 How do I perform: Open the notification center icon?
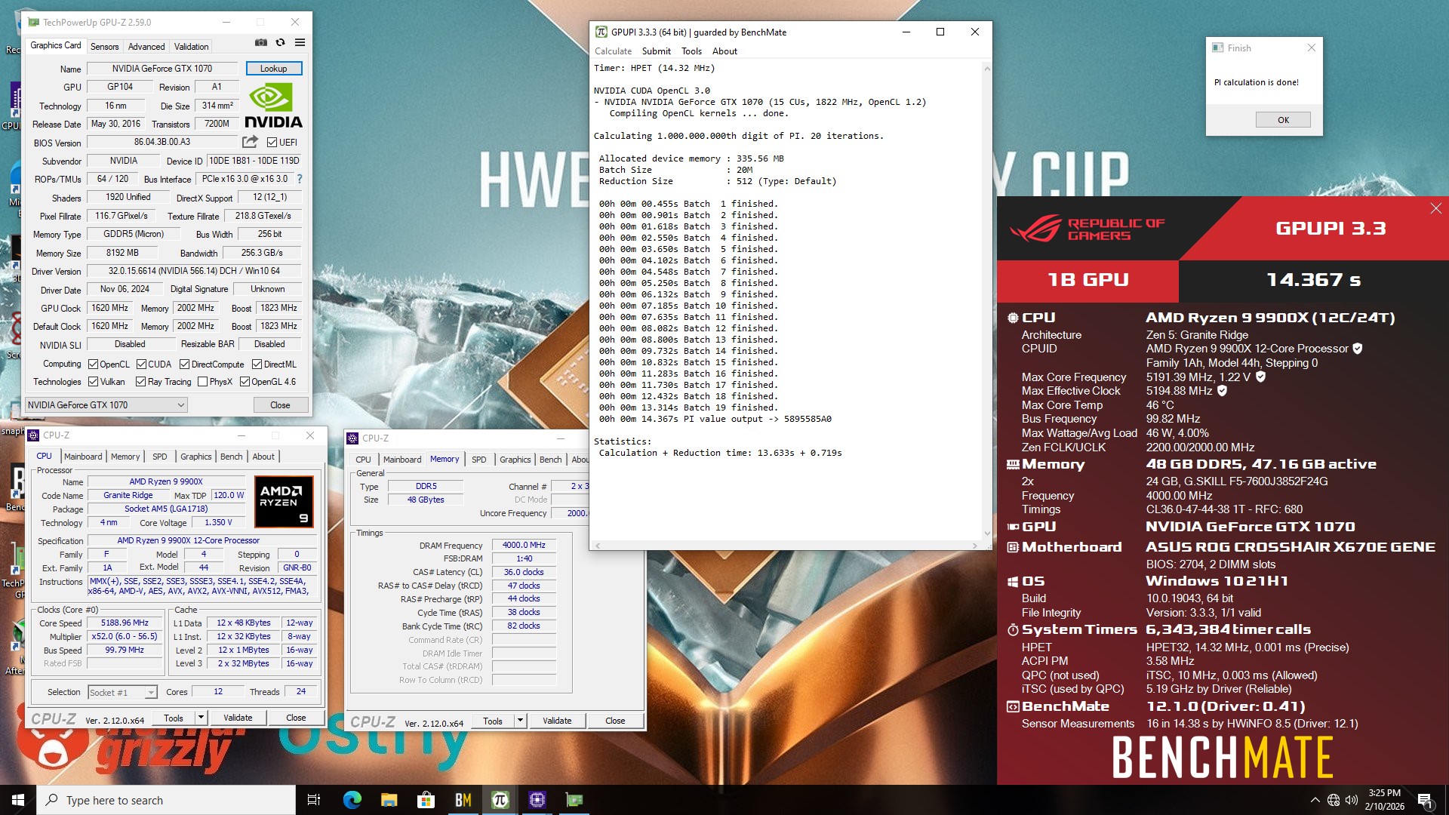click(x=1425, y=800)
